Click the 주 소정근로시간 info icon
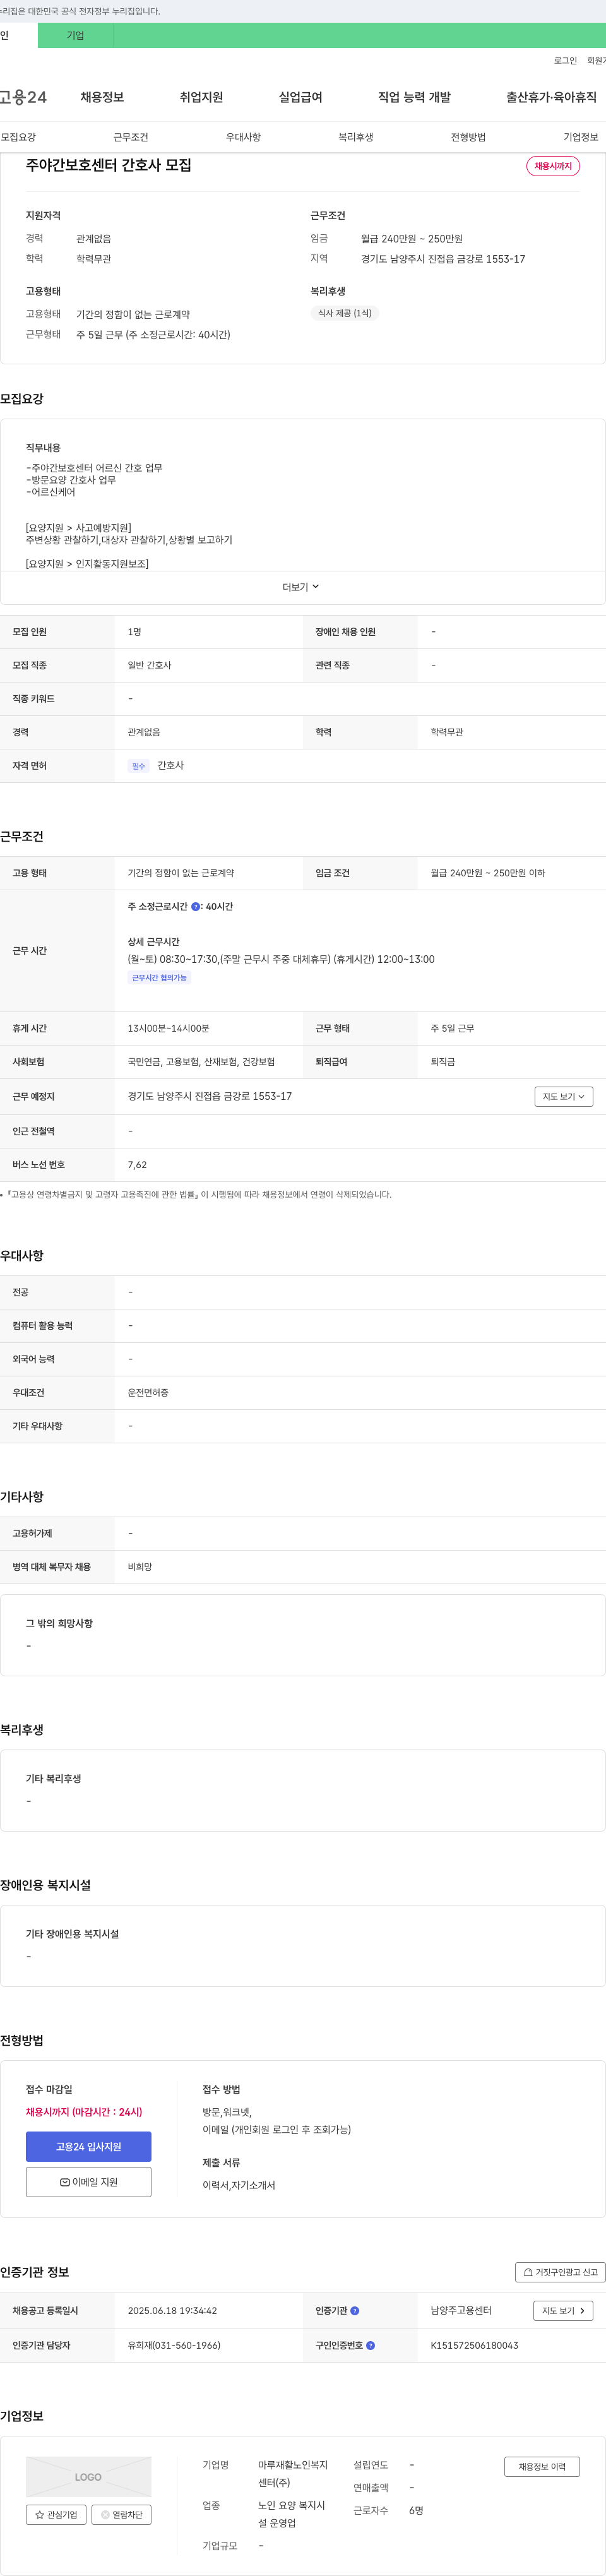Image resolution: width=606 pixels, height=2576 pixels. [196, 907]
